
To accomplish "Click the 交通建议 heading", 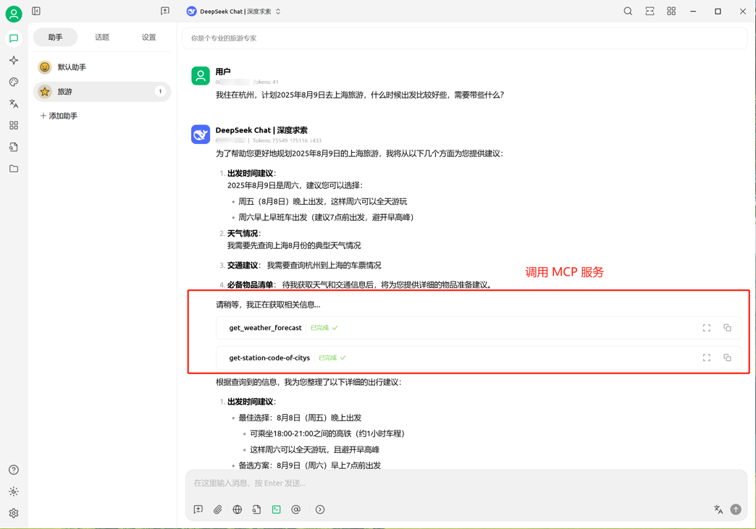I will coord(243,266).
